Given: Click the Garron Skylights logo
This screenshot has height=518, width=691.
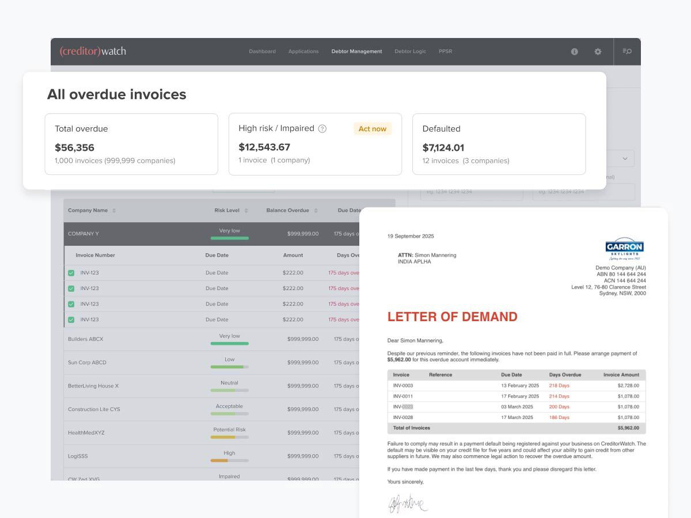Looking at the screenshot, I should point(625,249).
